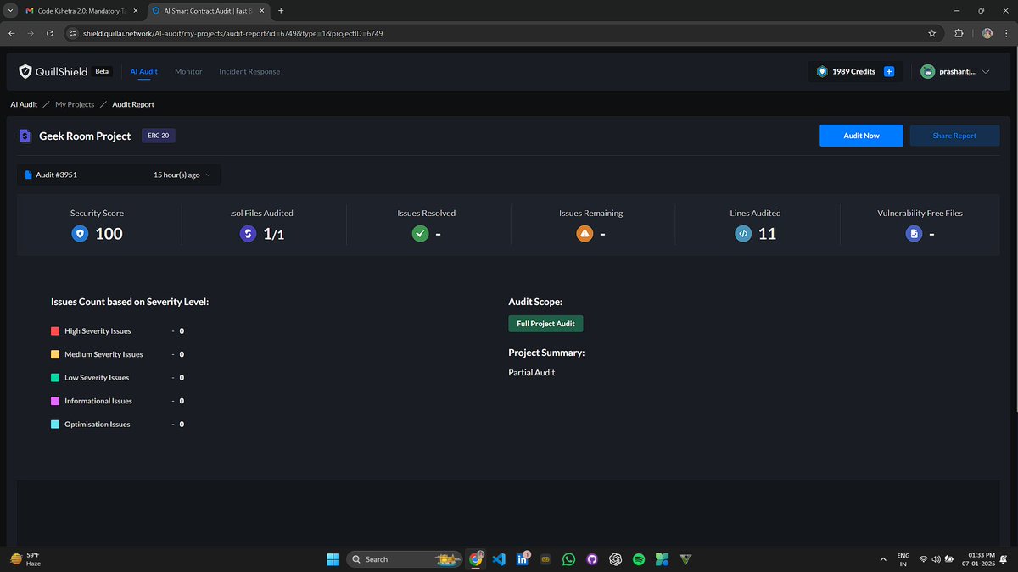Image resolution: width=1018 pixels, height=572 pixels.
Task: Click the pink Informational Issues swatch
Action: 55,401
